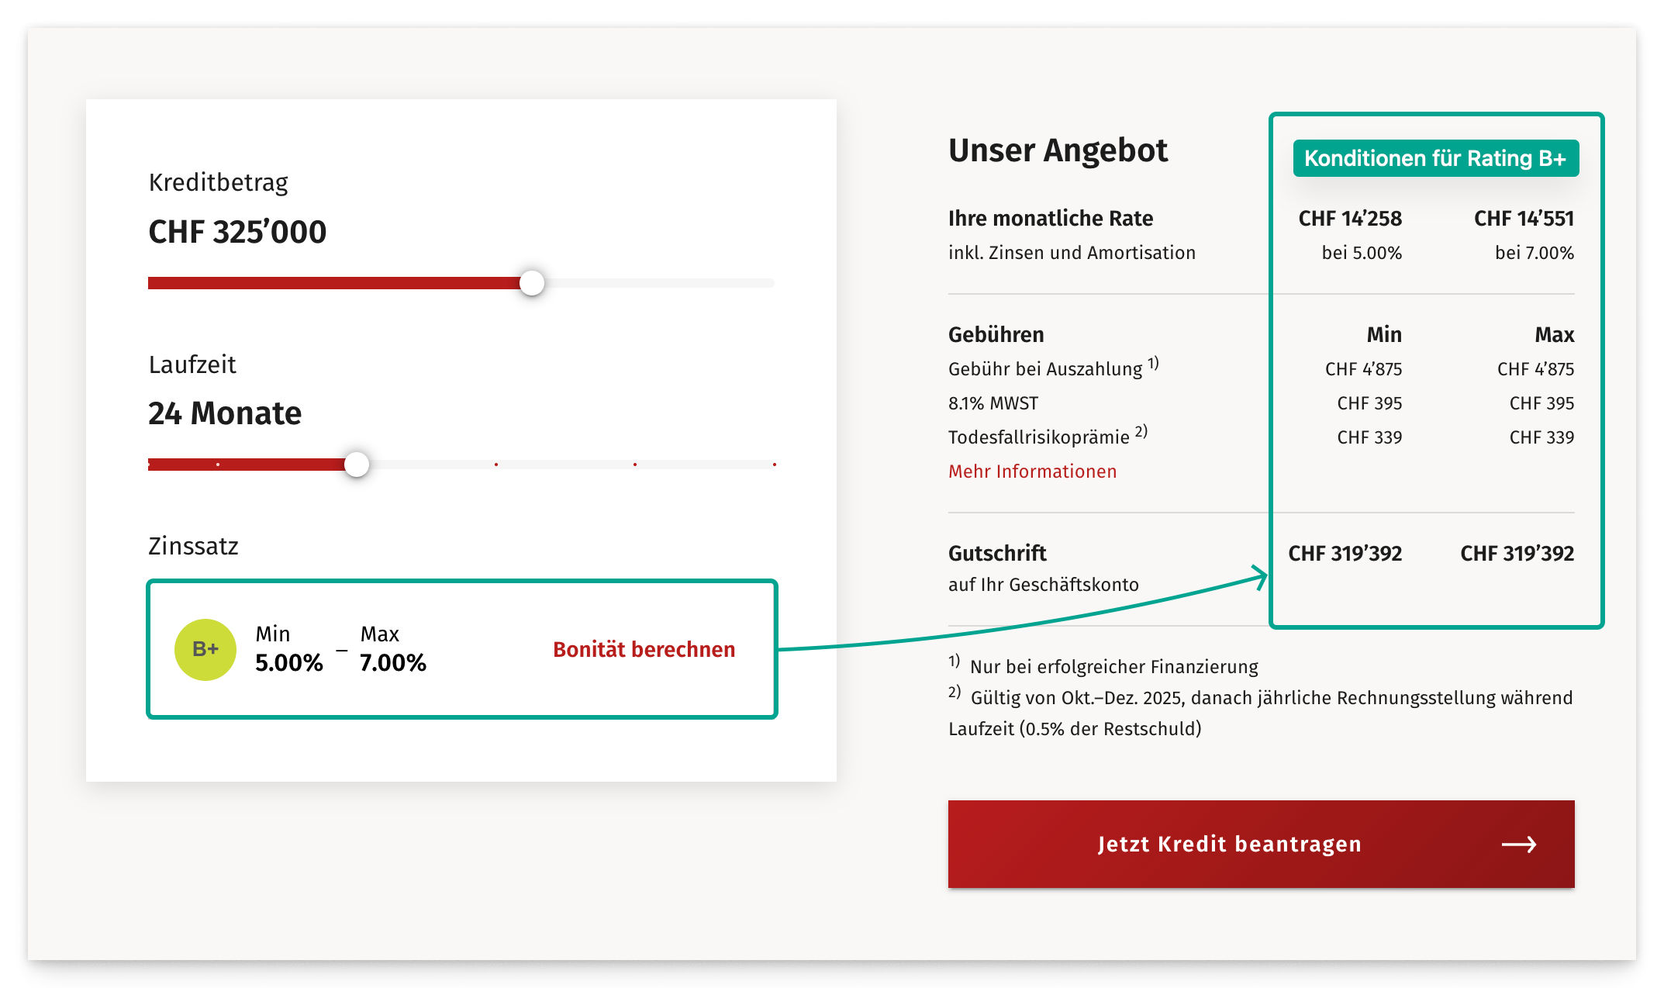Click the 8.1% MWST fee label
This screenshot has height=988, width=1664.
point(993,403)
